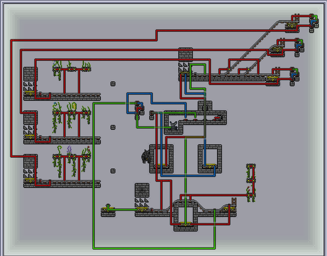327x256 pixels.
Task: Click the bottom planter of the right vertical plant column
Action: pyautogui.click(x=251, y=195)
